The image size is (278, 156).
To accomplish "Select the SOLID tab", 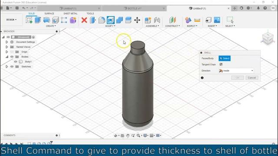I will pyautogui.click(x=32, y=13).
